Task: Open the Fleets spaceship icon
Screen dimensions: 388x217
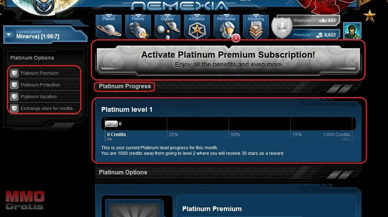Action: (138, 26)
